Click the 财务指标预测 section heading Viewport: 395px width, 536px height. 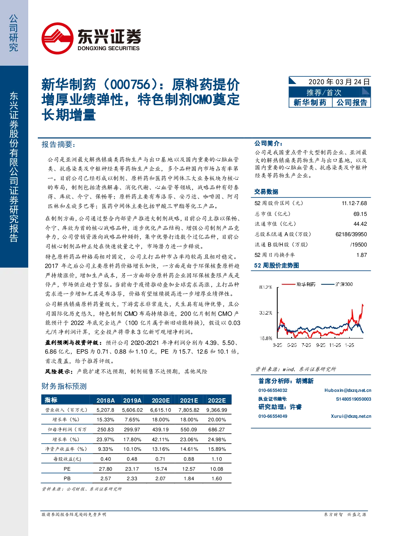click(64, 386)
